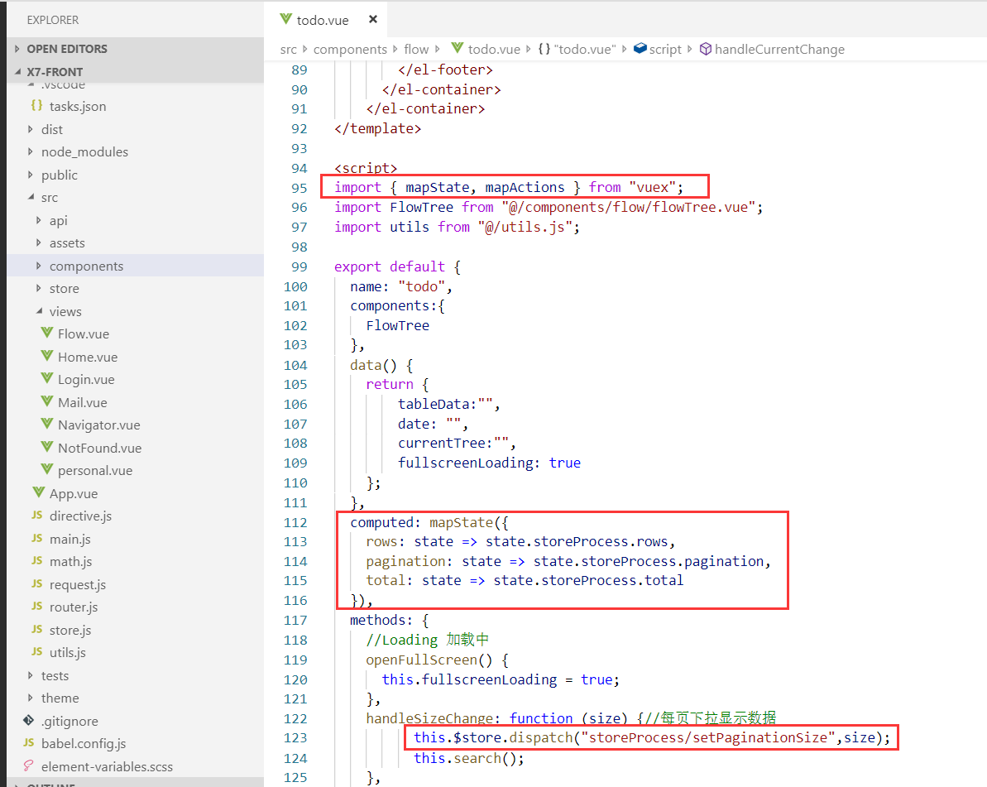
Task: Click the Vue icon next to Home.vue
Action: coord(46,356)
